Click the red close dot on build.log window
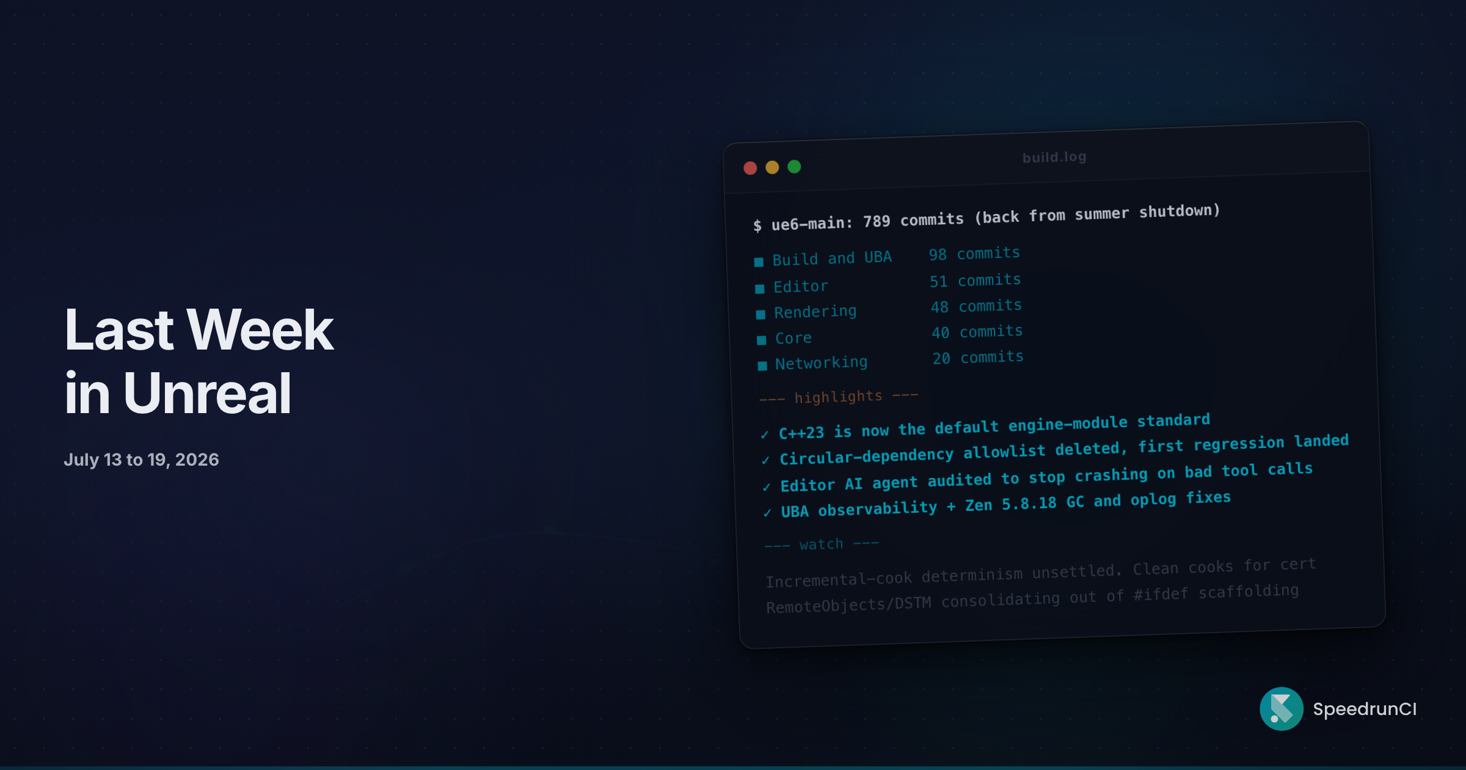The height and width of the screenshot is (770, 1466). tap(750, 168)
